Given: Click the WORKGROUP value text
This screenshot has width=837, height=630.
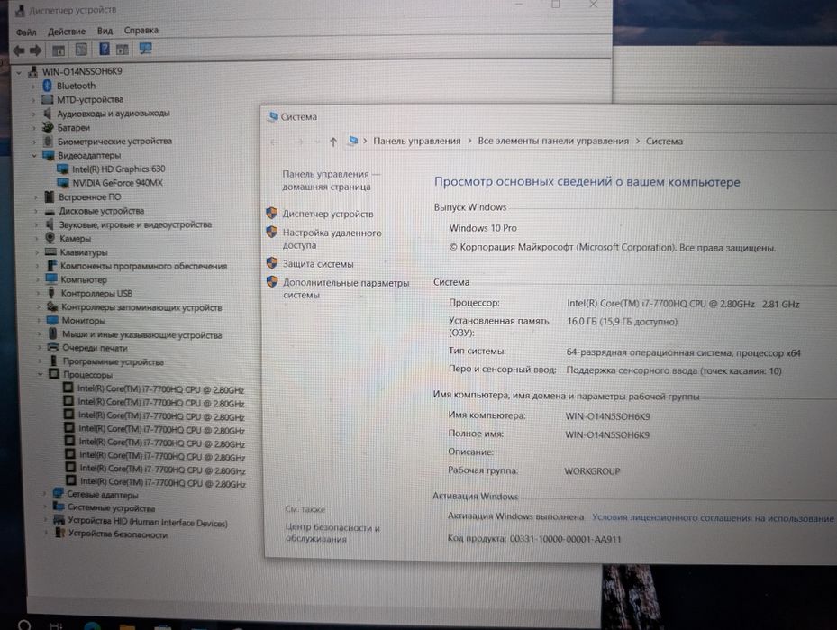Looking at the screenshot, I should pyautogui.click(x=592, y=470).
